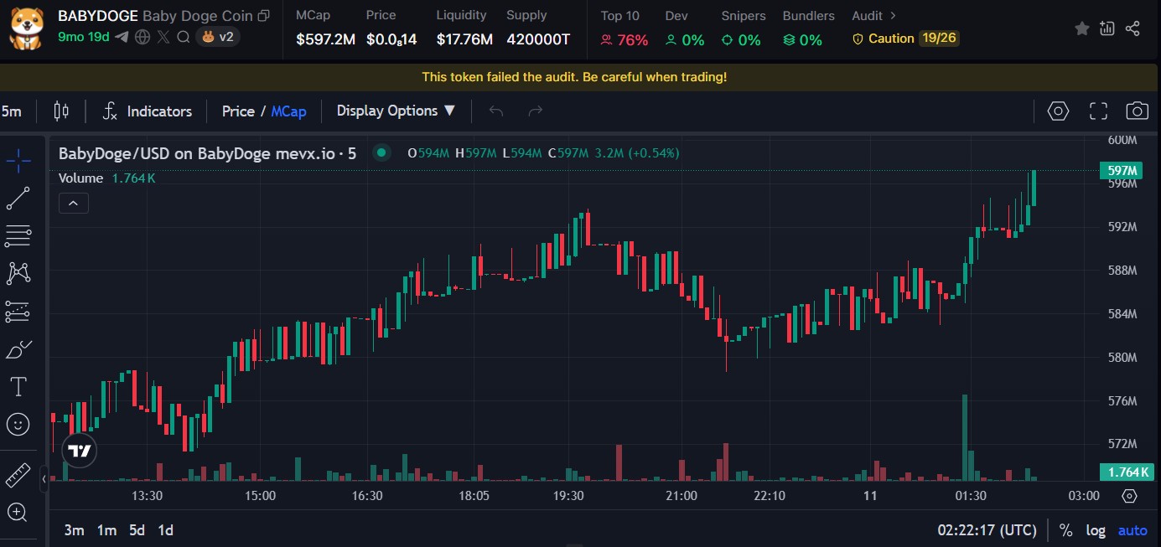Select the 1m date range
This screenshot has width=1161, height=547.
click(106, 530)
